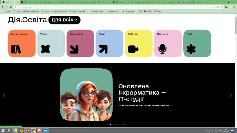Show next carousel slide with right arrow
This screenshot has width=237, height=133.
231,95
